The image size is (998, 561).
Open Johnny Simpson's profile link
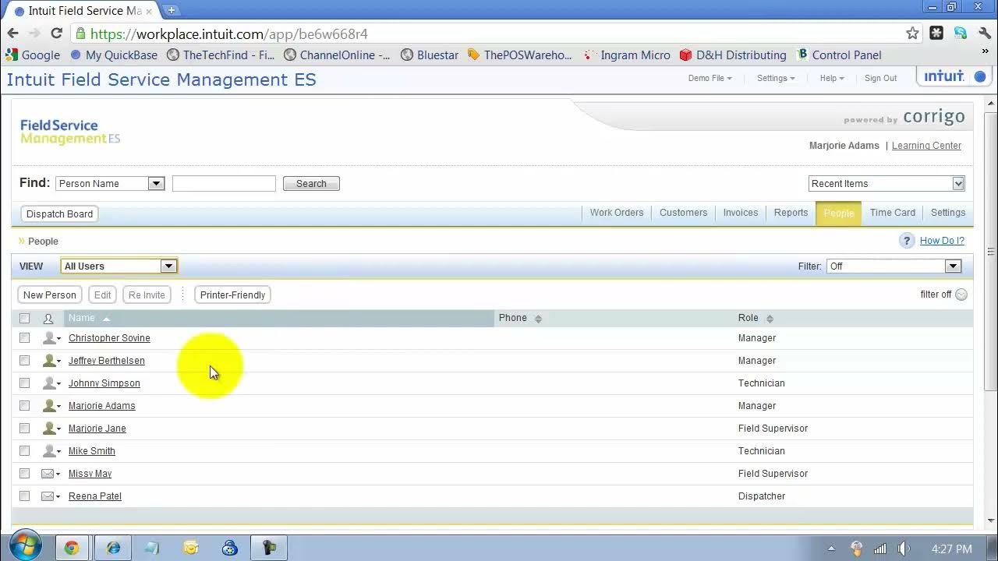click(x=104, y=383)
